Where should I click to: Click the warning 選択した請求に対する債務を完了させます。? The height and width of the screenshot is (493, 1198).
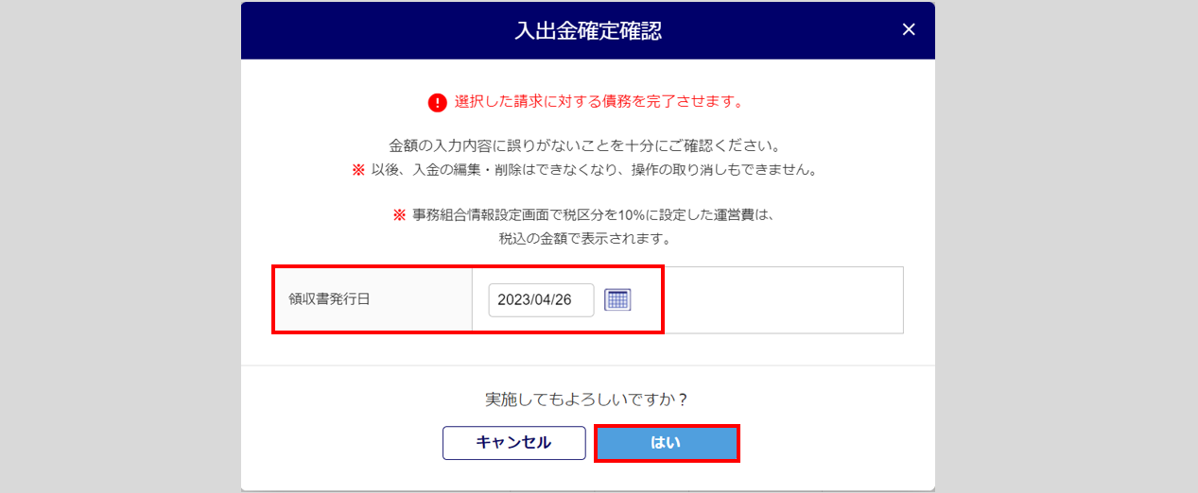pos(598,101)
